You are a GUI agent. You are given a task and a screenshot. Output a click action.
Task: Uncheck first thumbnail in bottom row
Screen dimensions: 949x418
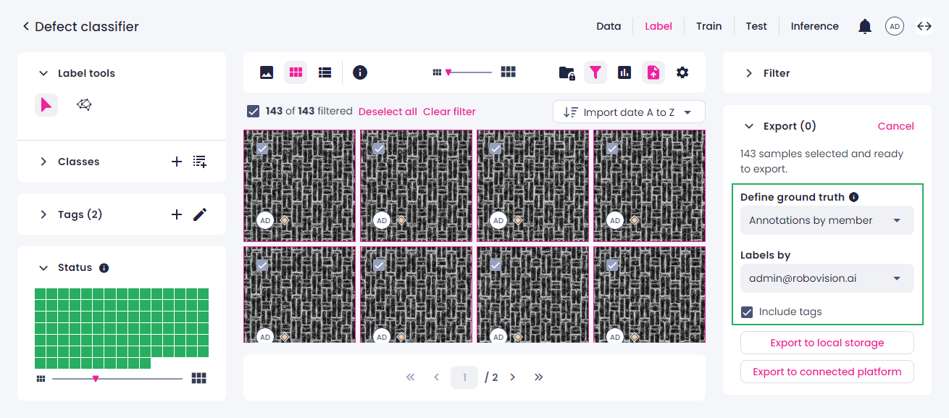pyautogui.click(x=262, y=265)
